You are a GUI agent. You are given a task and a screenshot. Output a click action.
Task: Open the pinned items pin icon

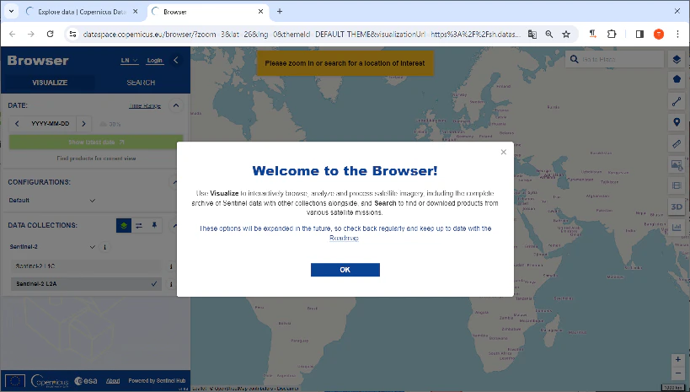pyautogui.click(x=154, y=226)
